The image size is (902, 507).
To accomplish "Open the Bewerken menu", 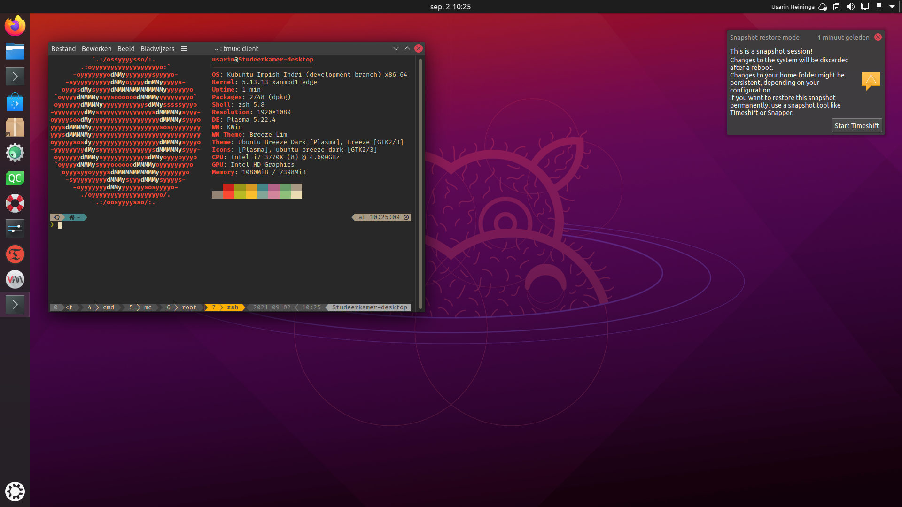I will [96, 48].
